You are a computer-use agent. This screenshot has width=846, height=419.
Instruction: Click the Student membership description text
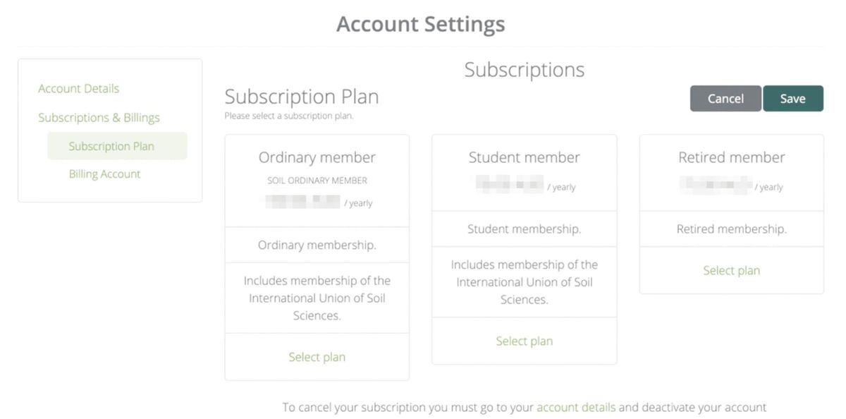click(524, 229)
